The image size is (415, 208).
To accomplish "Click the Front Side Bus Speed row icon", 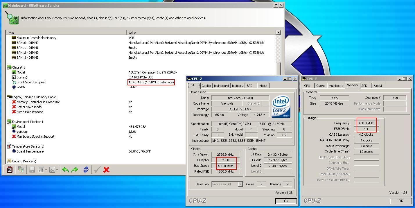I will coord(14,82).
